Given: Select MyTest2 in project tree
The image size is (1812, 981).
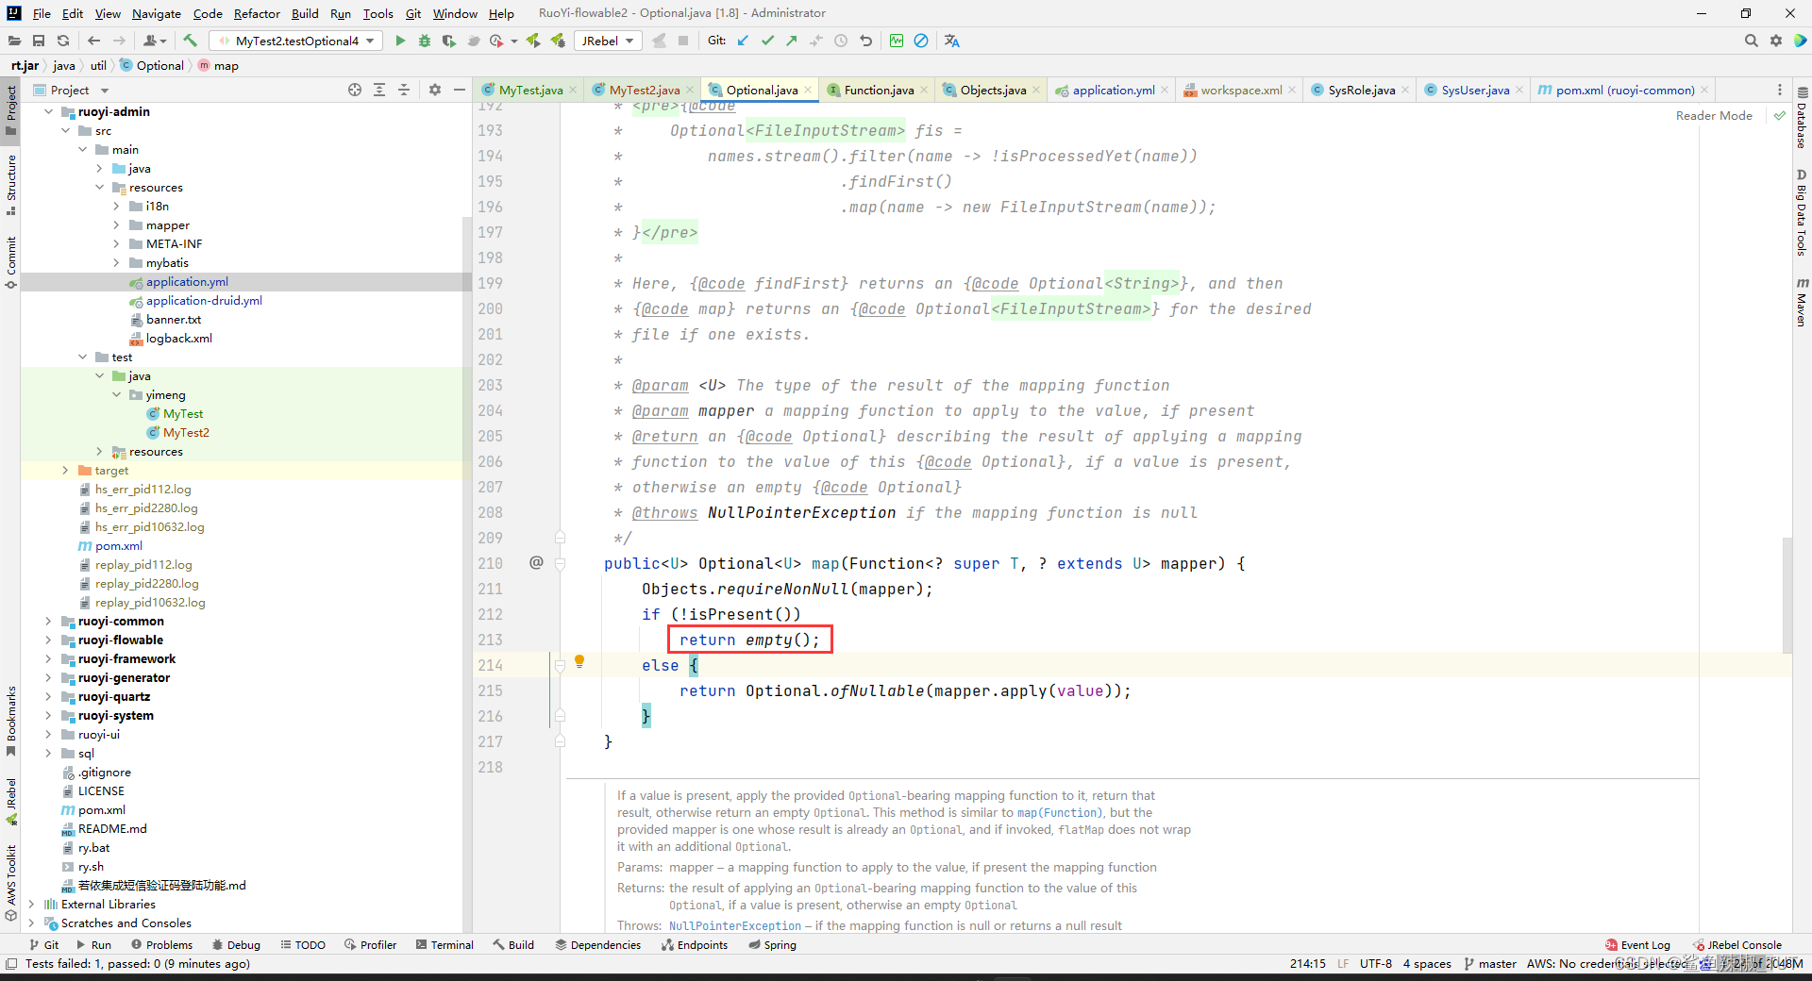Looking at the screenshot, I should 186,432.
